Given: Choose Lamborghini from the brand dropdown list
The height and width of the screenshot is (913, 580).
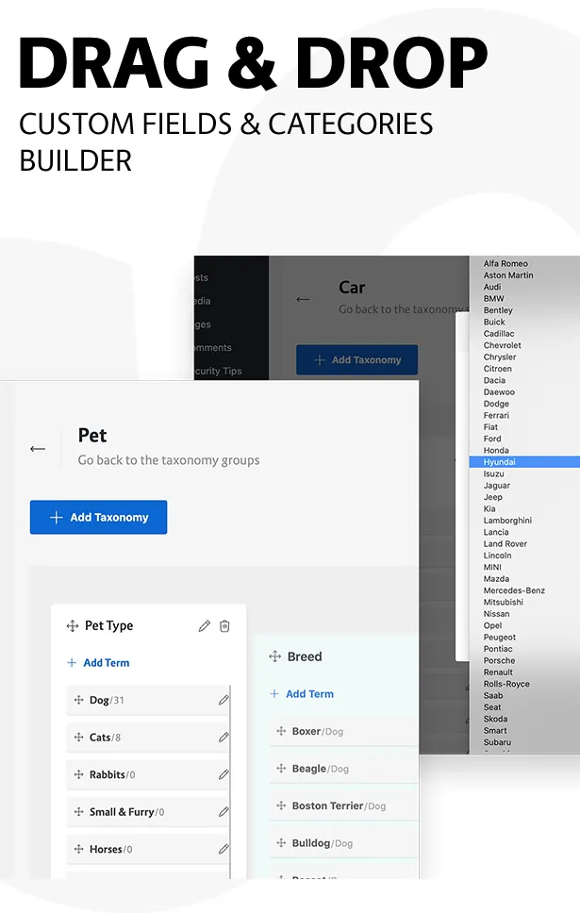Looking at the screenshot, I should point(507,521).
